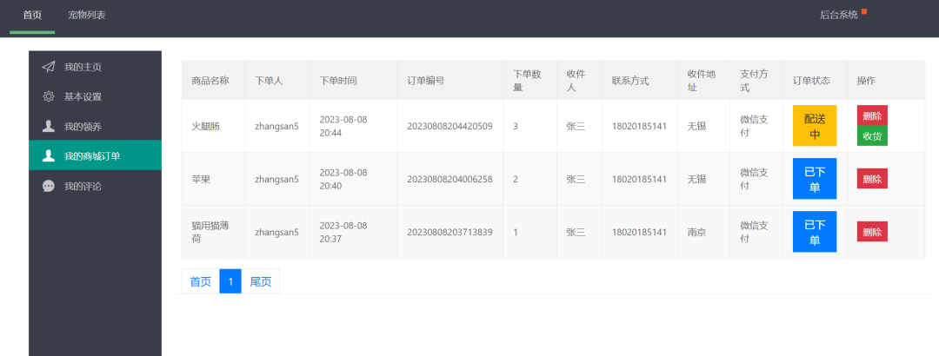Delete the 苹果 order
The image size is (939, 356).
(872, 178)
